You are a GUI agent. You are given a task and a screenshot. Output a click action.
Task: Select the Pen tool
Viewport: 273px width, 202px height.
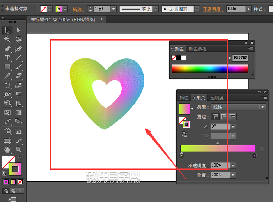(7, 49)
